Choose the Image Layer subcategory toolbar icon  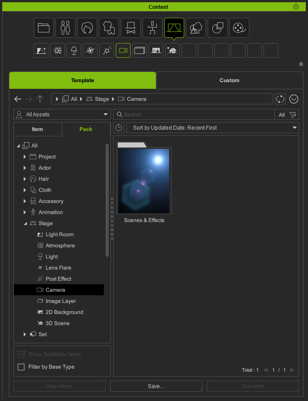pos(139,50)
